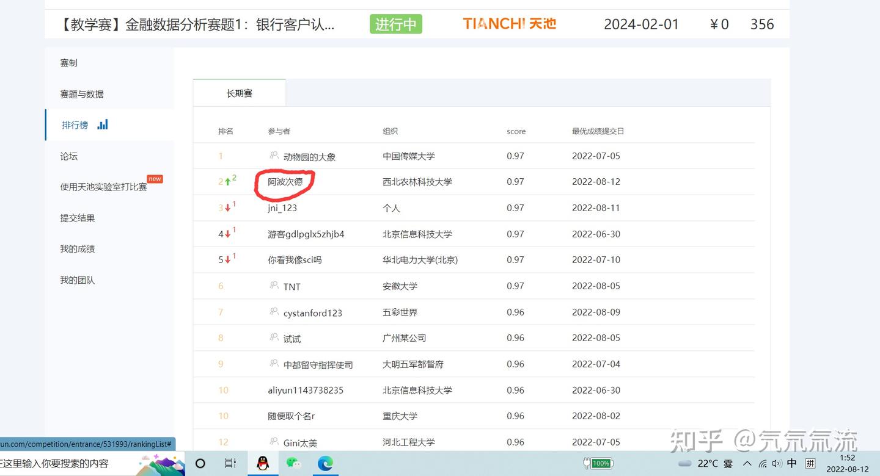
Task: Open WeChat from the taskbar
Action: pyautogui.click(x=294, y=463)
